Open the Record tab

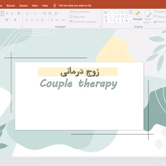pyautogui.click(x=11, y=5)
